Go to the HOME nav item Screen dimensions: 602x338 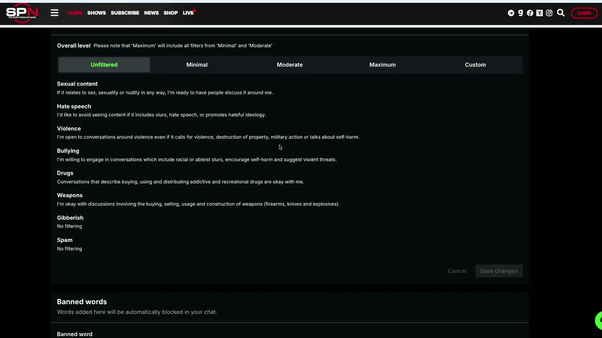coord(75,13)
